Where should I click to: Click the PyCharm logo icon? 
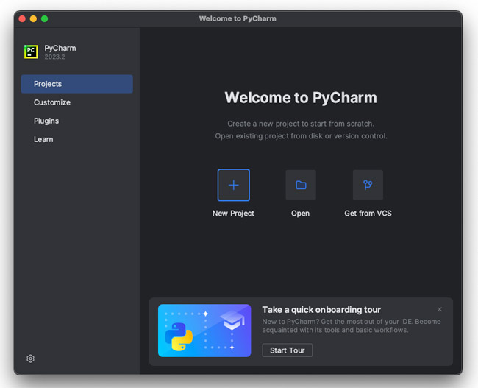tap(31, 52)
